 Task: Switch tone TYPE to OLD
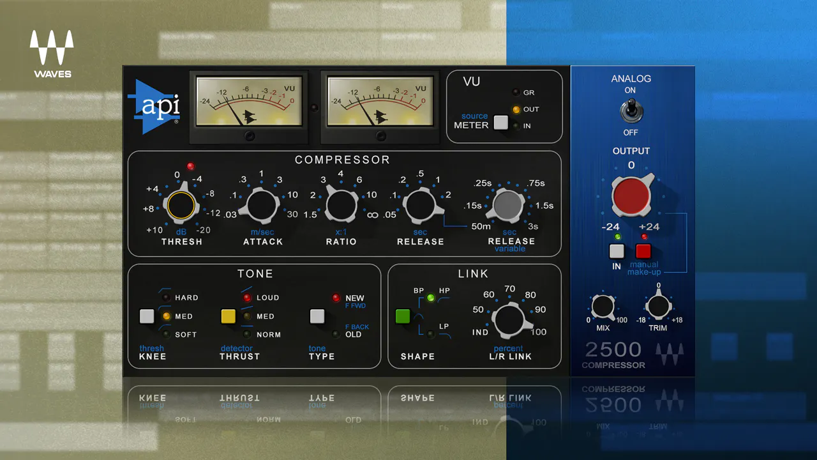(x=316, y=316)
